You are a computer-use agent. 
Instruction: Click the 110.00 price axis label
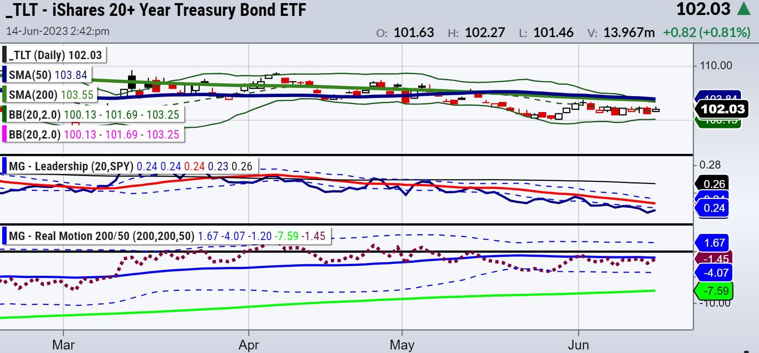coord(716,66)
